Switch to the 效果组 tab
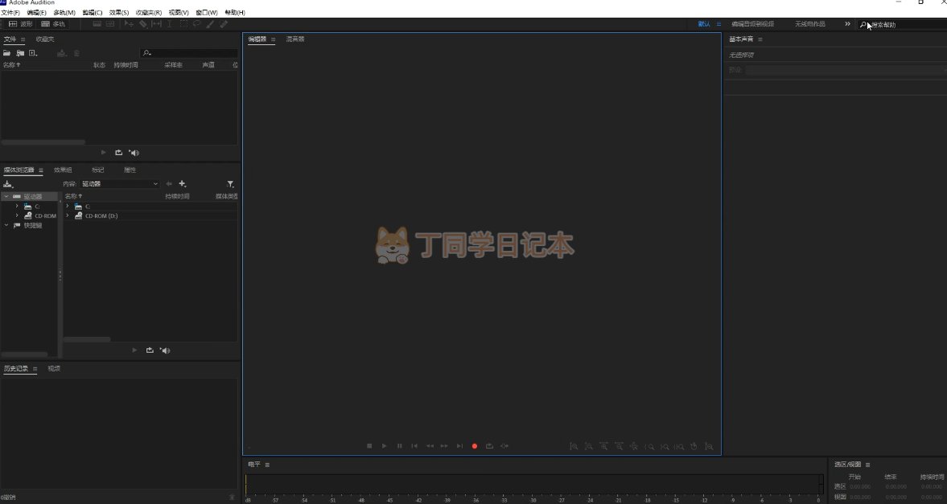Screen dimensions: 947x504 (63, 170)
